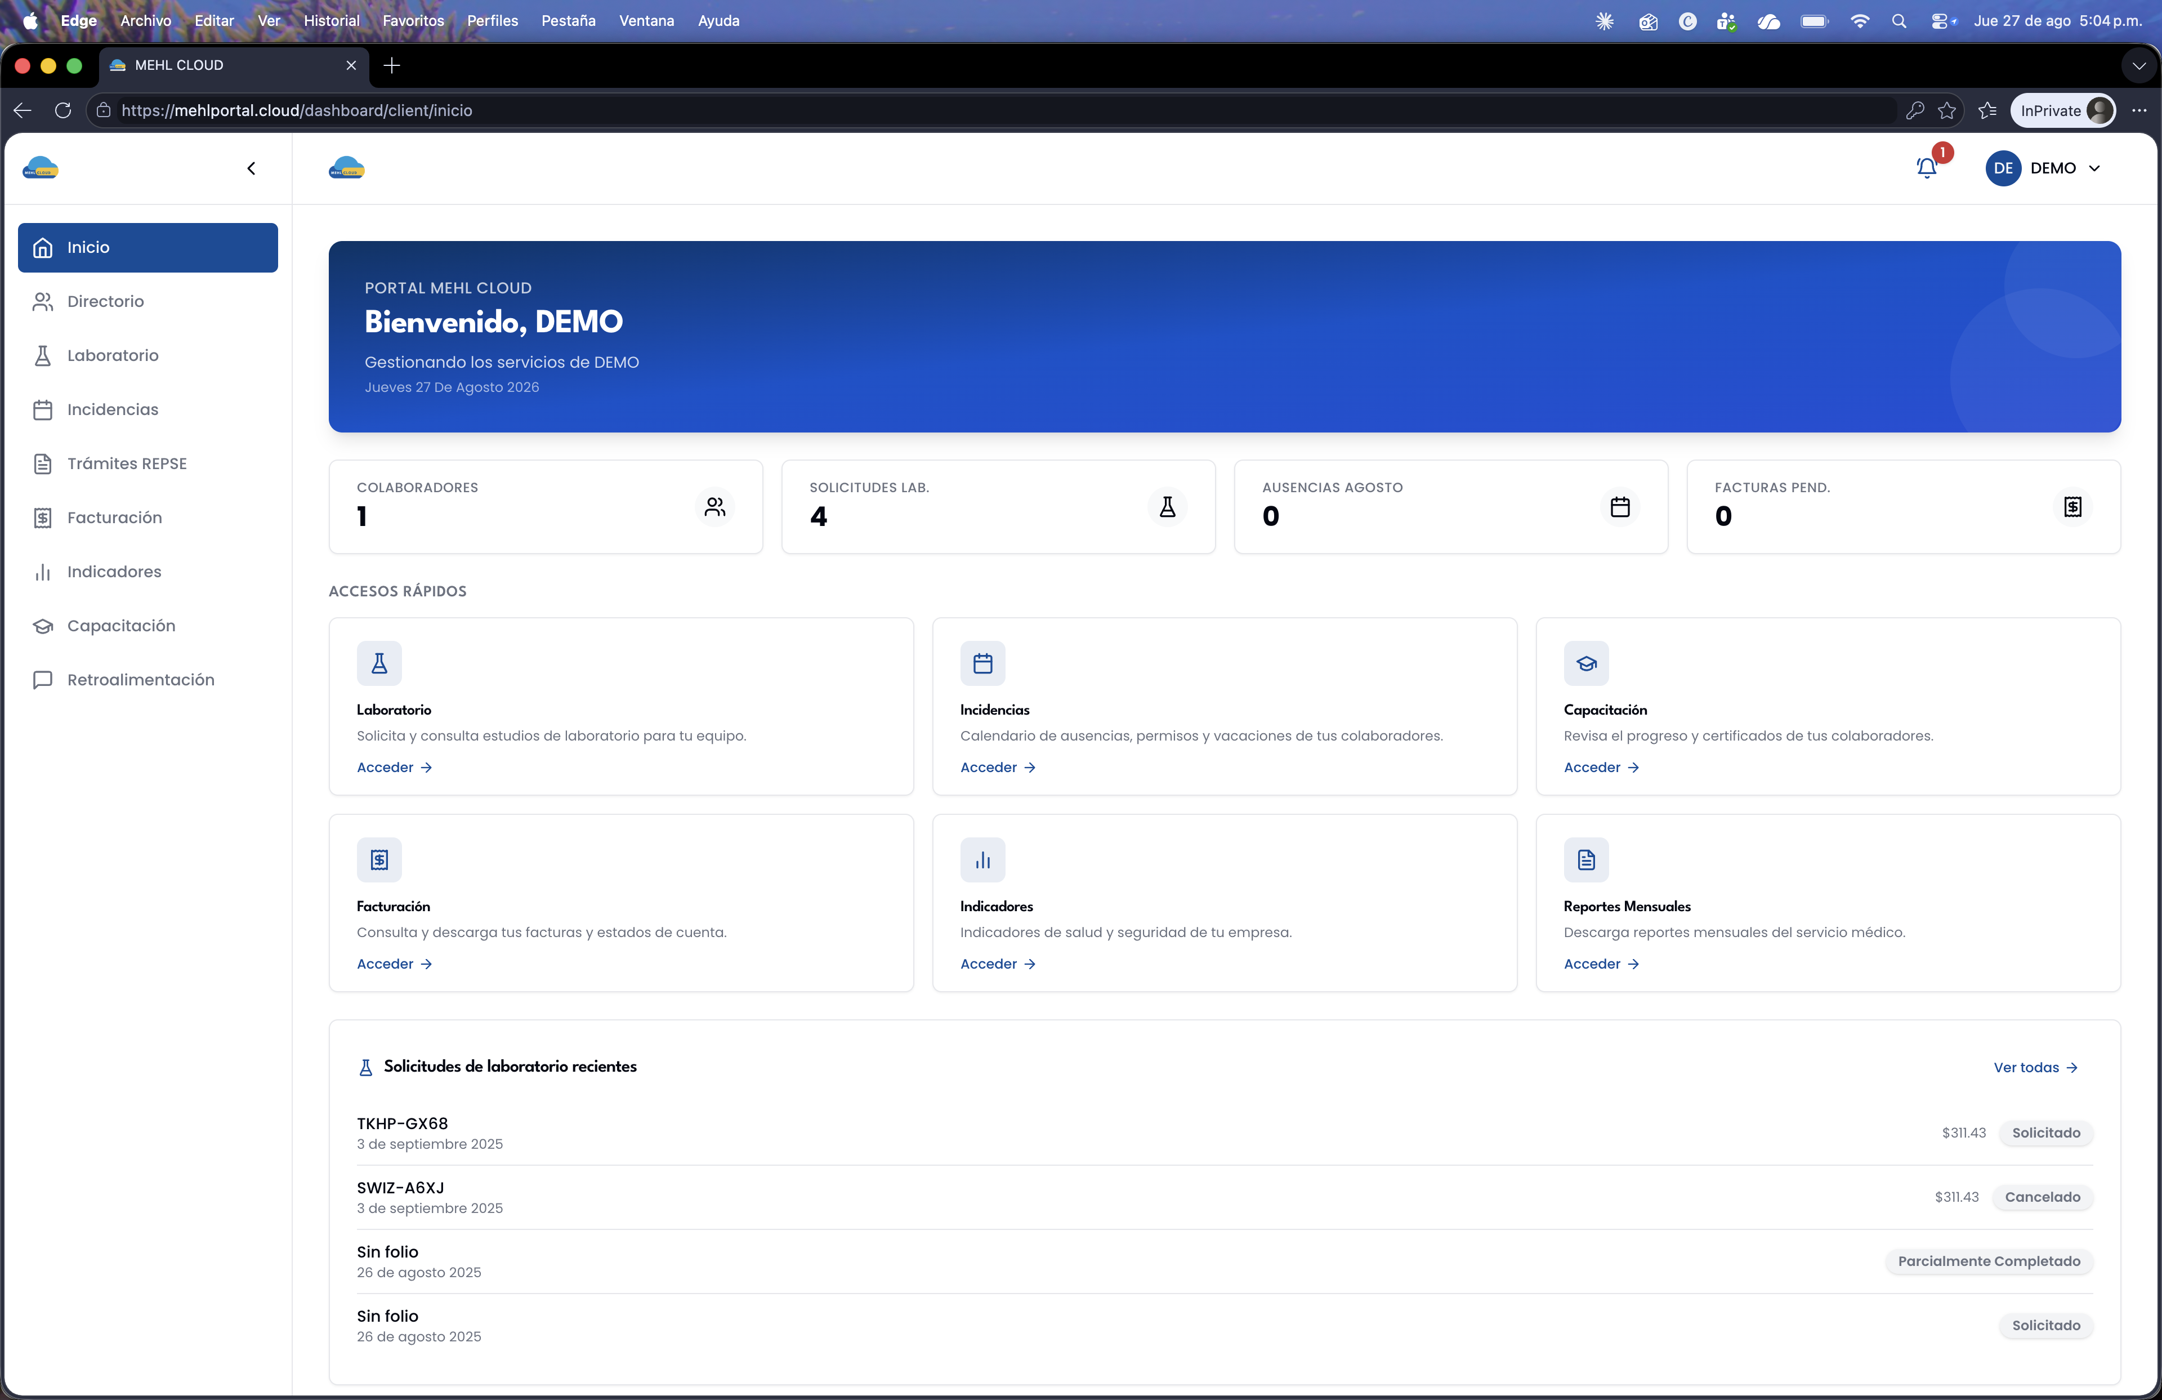Open the Historial menu in menu bar
2162x1400 pixels.
(x=332, y=20)
